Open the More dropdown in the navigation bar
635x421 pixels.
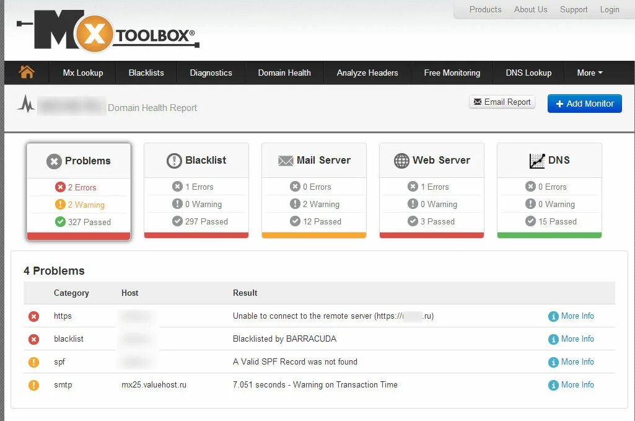[x=590, y=73]
